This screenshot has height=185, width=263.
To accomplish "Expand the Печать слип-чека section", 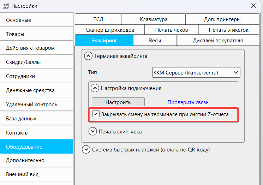I will click(93, 131).
